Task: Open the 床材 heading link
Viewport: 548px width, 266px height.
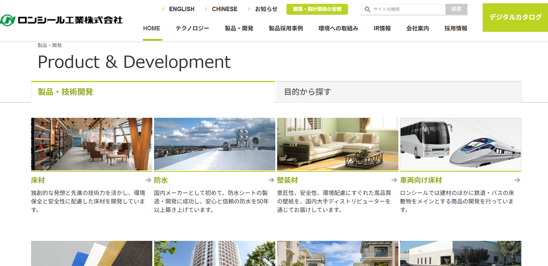Action: tap(38, 180)
